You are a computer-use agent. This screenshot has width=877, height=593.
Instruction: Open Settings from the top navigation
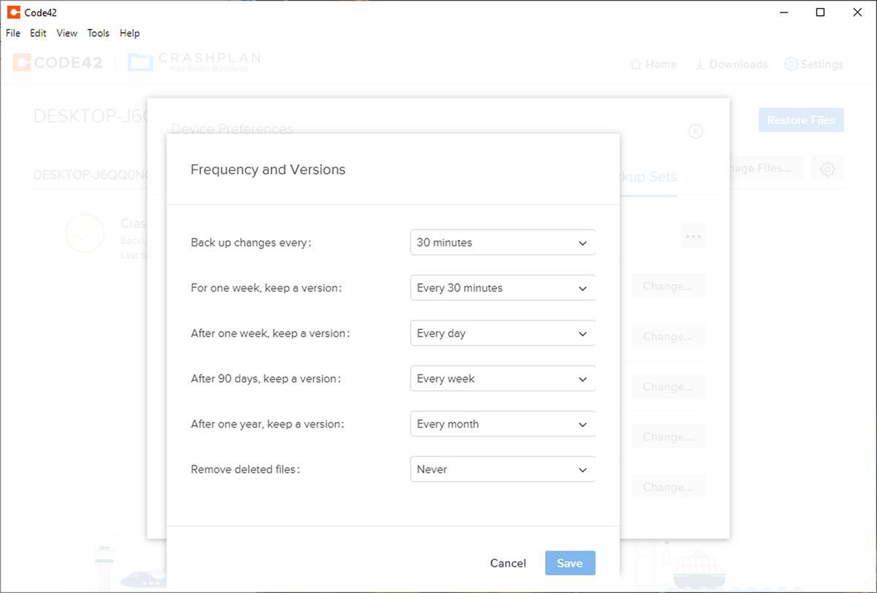click(813, 64)
